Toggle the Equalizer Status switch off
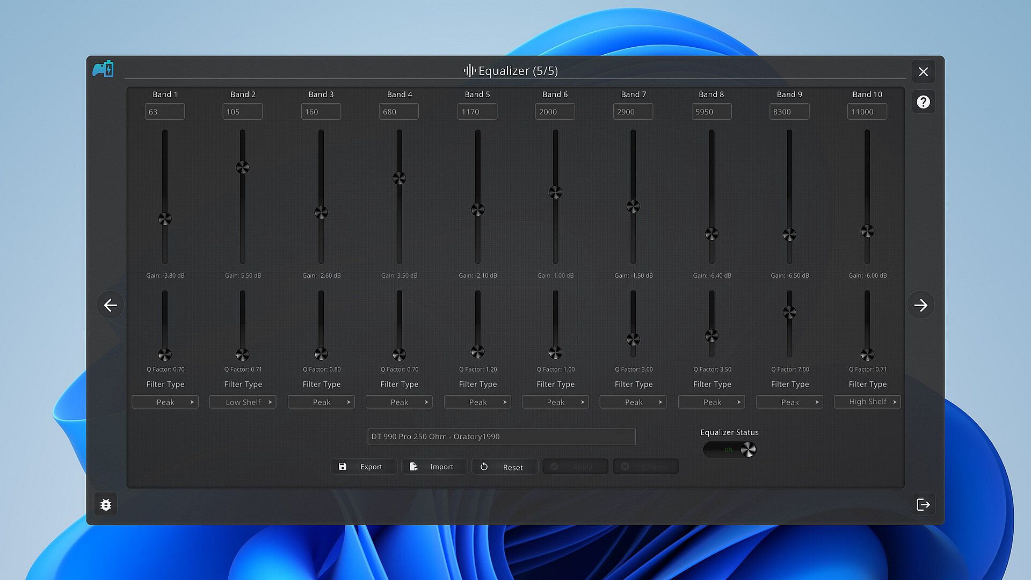Viewport: 1031px width, 580px height. pos(730,450)
